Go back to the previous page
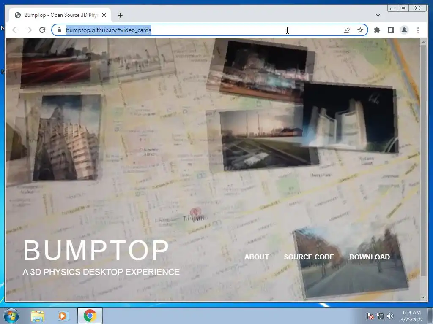The width and height of the screenshot is (433, 324). point(15,30)
